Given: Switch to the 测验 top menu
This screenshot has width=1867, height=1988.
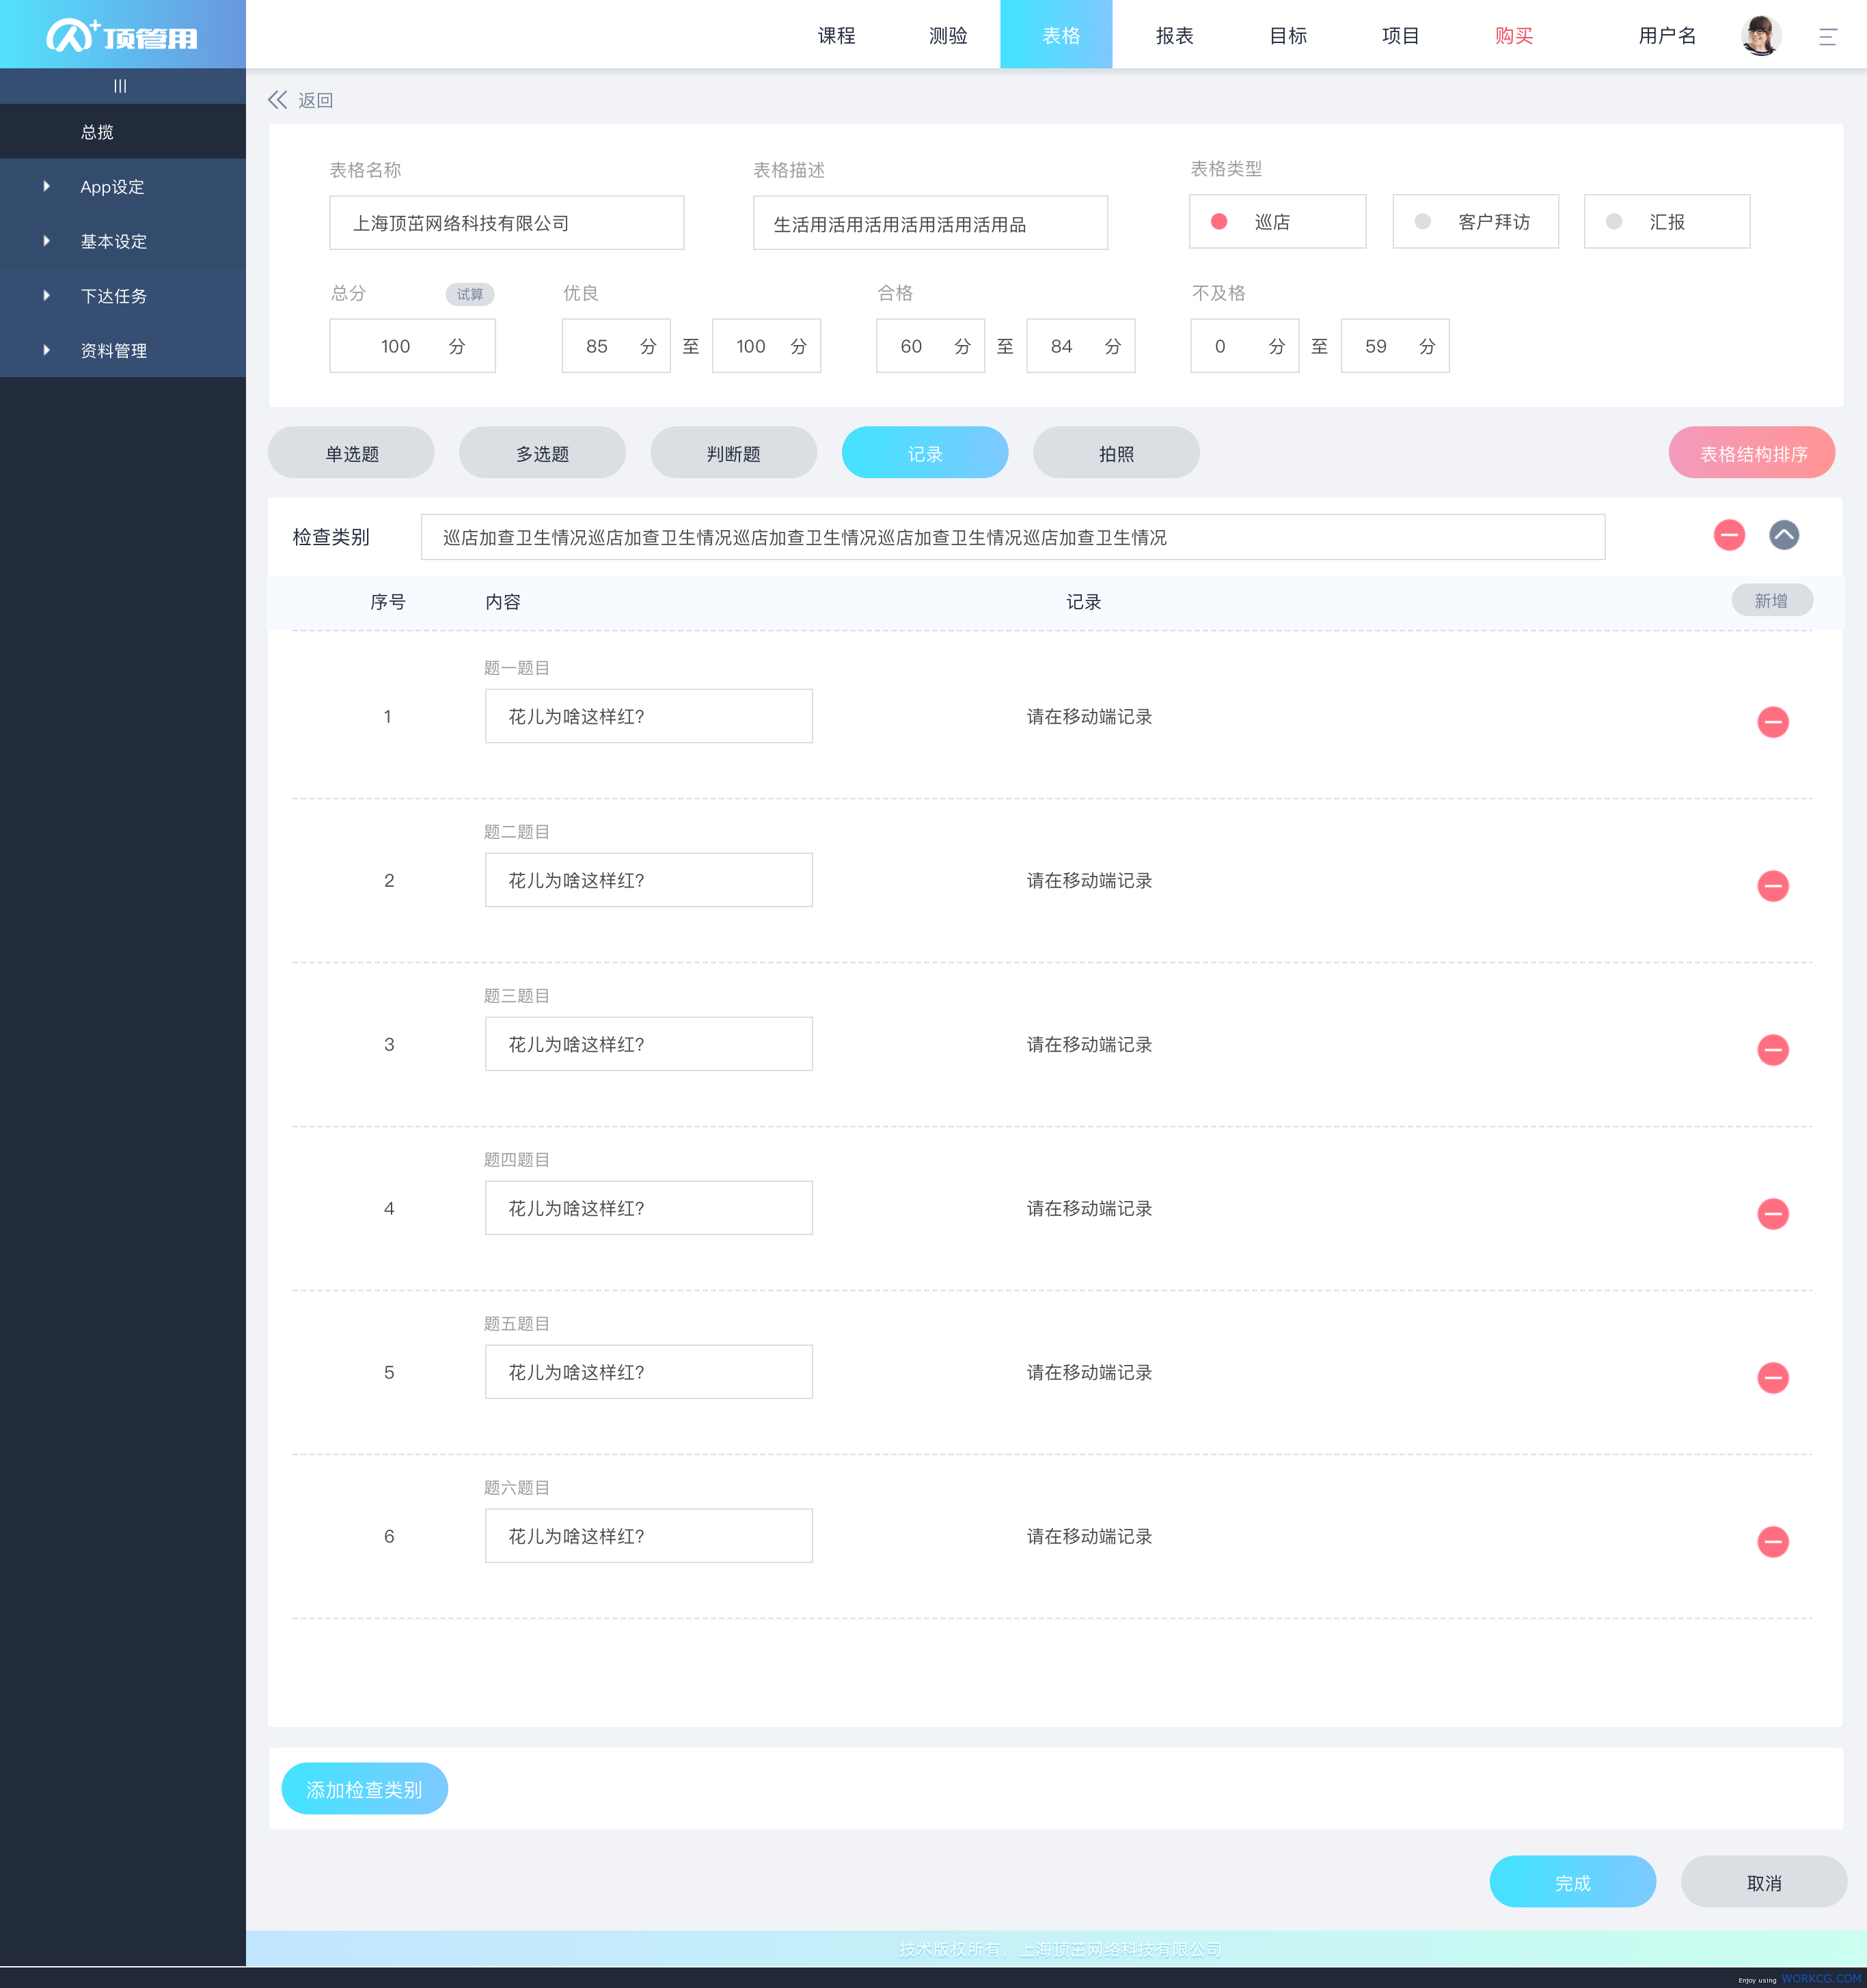Looking at the screenshot, I should [949, 35].
